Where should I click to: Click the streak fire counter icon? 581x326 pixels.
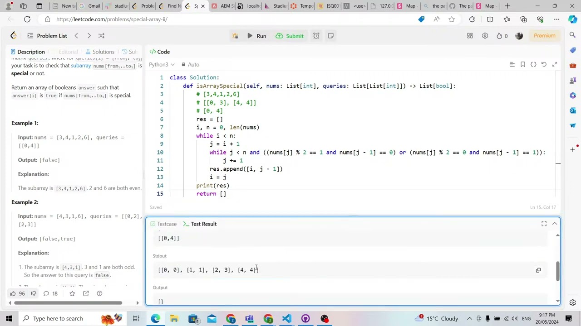coord(502,36)
